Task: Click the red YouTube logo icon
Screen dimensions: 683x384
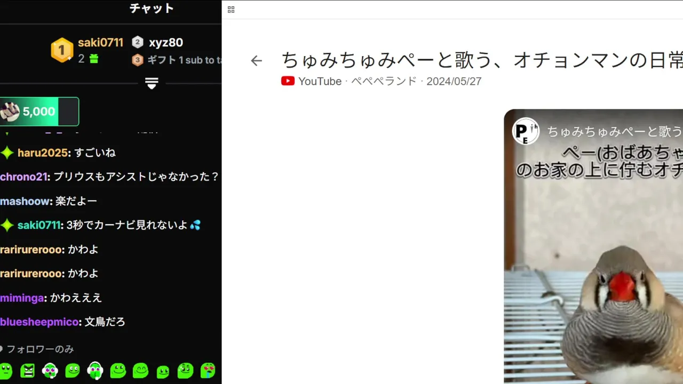Action: (288, 81)
